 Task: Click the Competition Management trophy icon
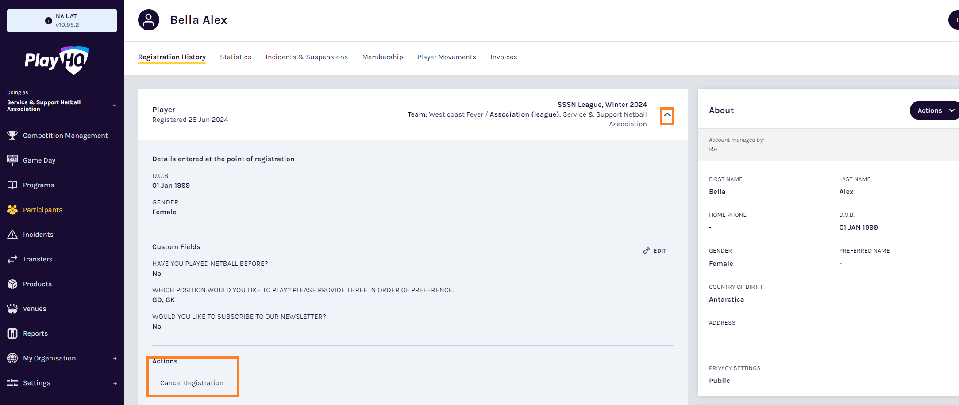click(12, 136)
